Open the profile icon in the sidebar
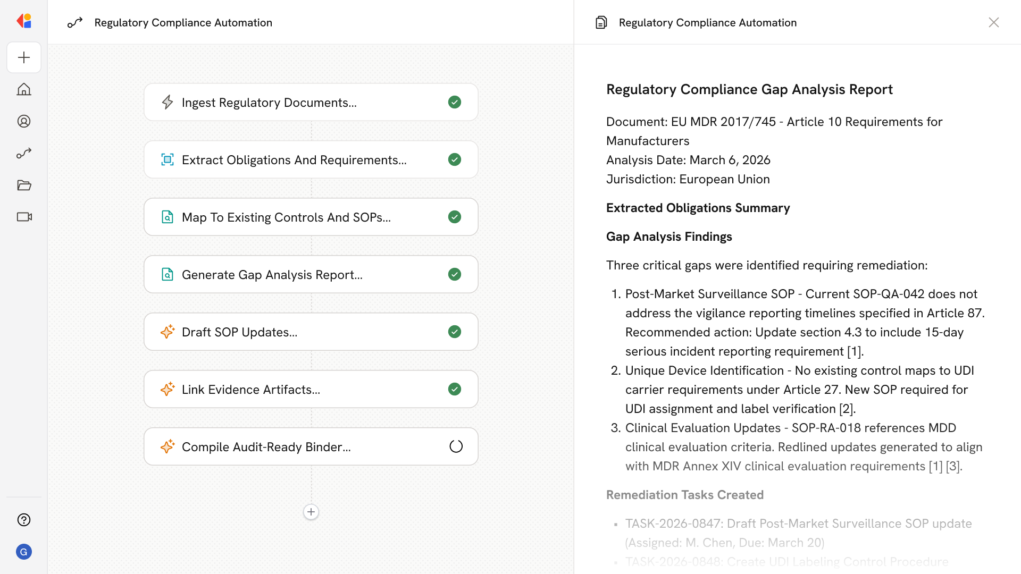 [24, 121]
